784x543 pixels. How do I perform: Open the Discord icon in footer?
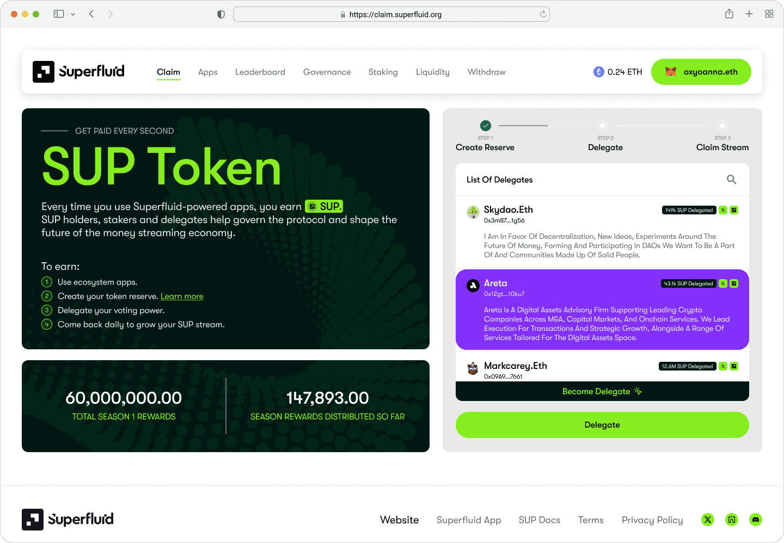756,520
